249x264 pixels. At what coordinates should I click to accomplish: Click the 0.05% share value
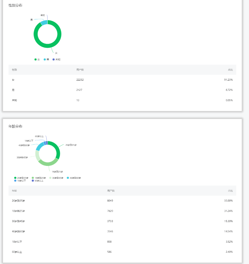coord(229,100)
